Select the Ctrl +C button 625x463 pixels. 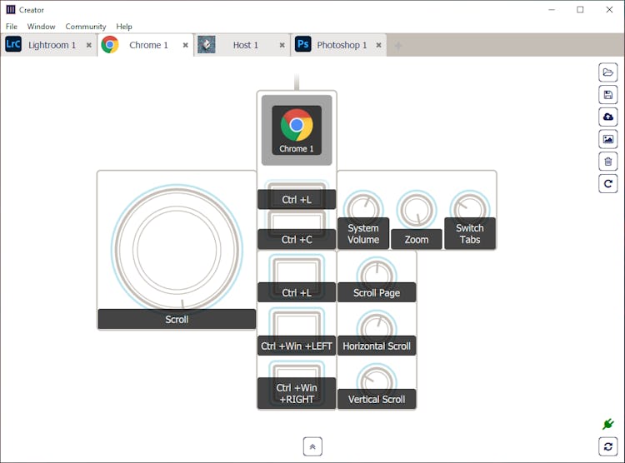(297, 231)
